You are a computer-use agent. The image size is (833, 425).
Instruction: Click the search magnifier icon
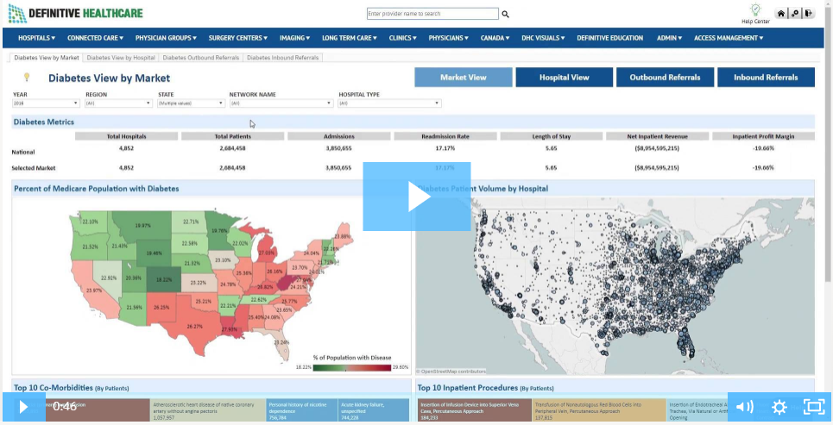pyautogui.click(x=505, y=15)
